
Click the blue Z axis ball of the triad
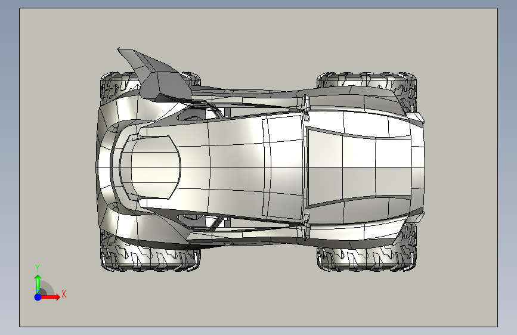click(x=38, y=297)
